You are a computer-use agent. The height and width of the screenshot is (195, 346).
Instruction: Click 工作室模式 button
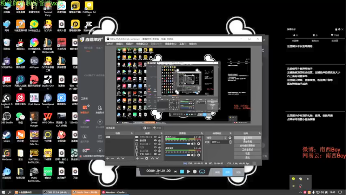click(247, 149)
